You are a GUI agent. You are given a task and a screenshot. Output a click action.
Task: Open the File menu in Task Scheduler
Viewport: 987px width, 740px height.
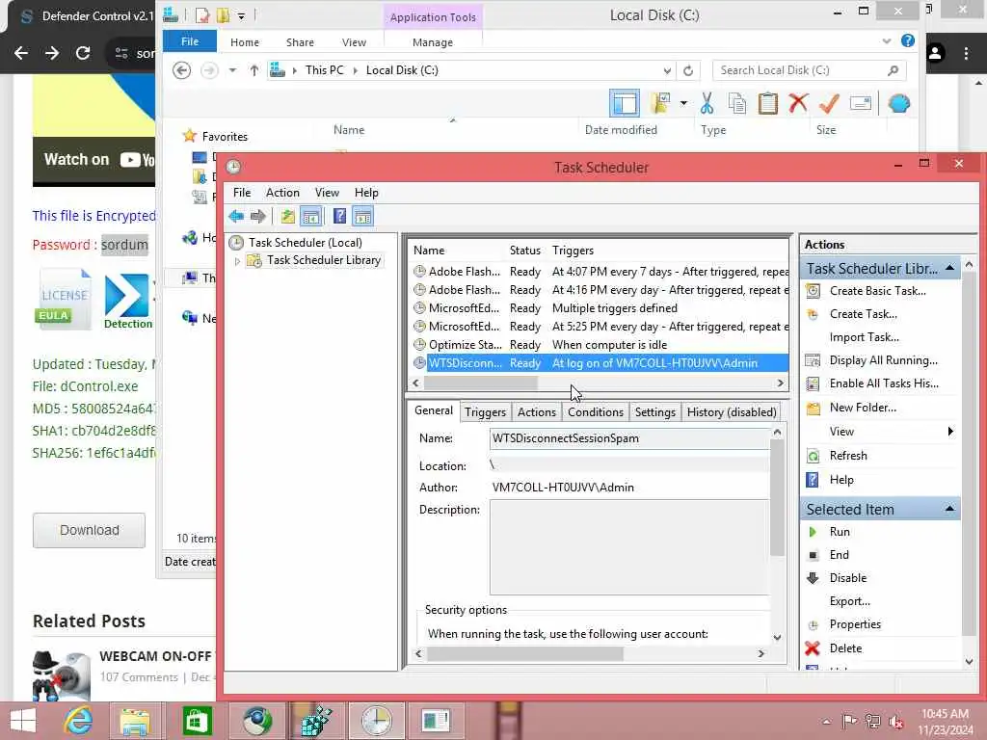[242, 193]
